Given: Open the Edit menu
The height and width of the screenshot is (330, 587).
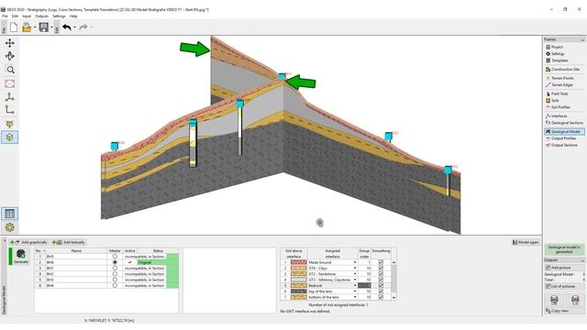Looking at the screenshot, I should coord(15,16).
